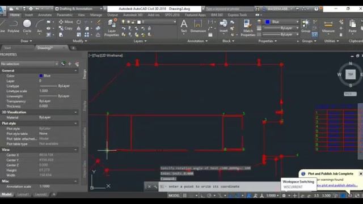This screenshot has width=363, height=204.
Task: Click the Array tool in Modify panel
Action: (x=87, y=35)
